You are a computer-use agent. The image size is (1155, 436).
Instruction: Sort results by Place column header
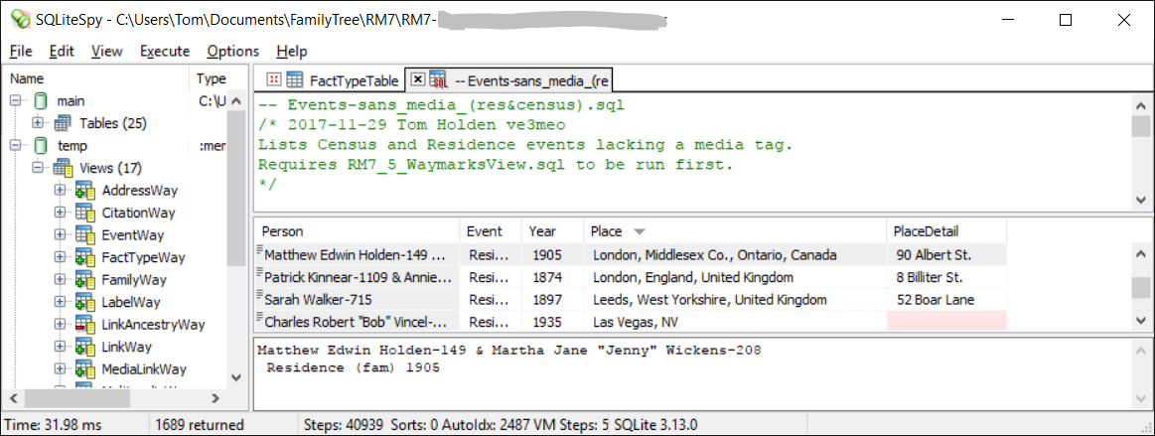click(x=735, y=232)
